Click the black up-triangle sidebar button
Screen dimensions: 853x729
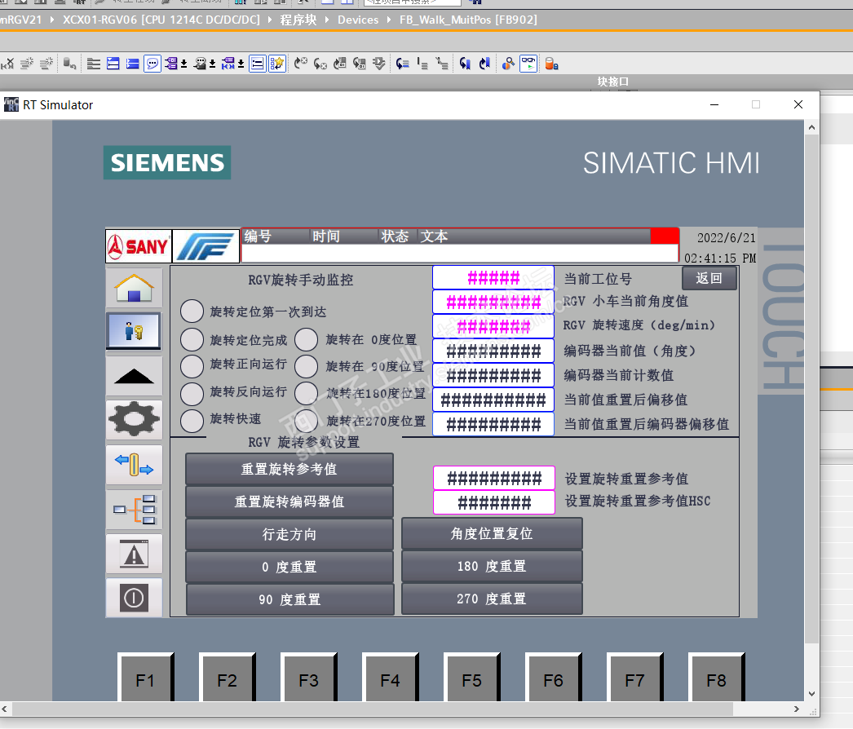(x=135, y=376)
